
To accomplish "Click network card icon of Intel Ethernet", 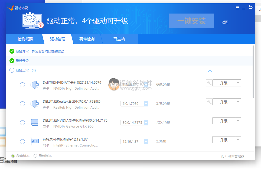I will [35, 142].
